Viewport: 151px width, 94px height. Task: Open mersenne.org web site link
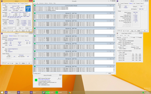pos(44,80)
